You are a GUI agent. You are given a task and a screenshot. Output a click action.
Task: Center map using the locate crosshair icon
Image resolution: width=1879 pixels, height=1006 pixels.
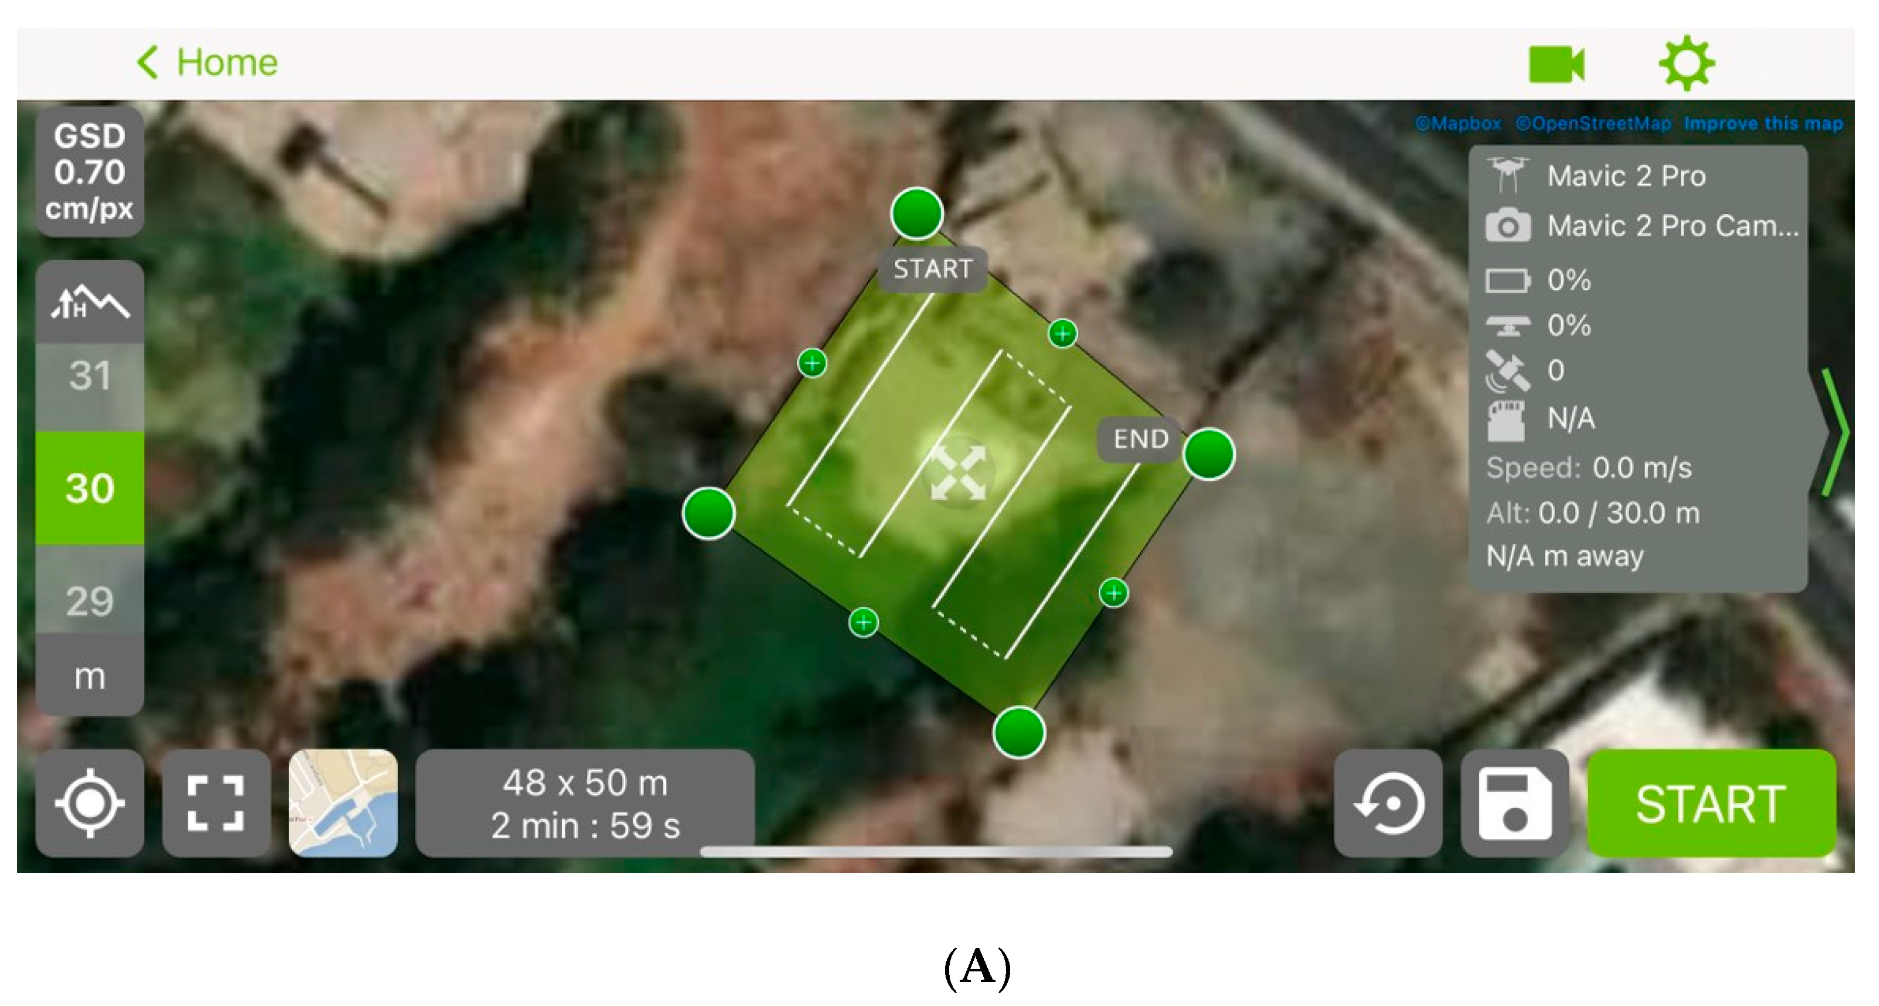(90, 802)
